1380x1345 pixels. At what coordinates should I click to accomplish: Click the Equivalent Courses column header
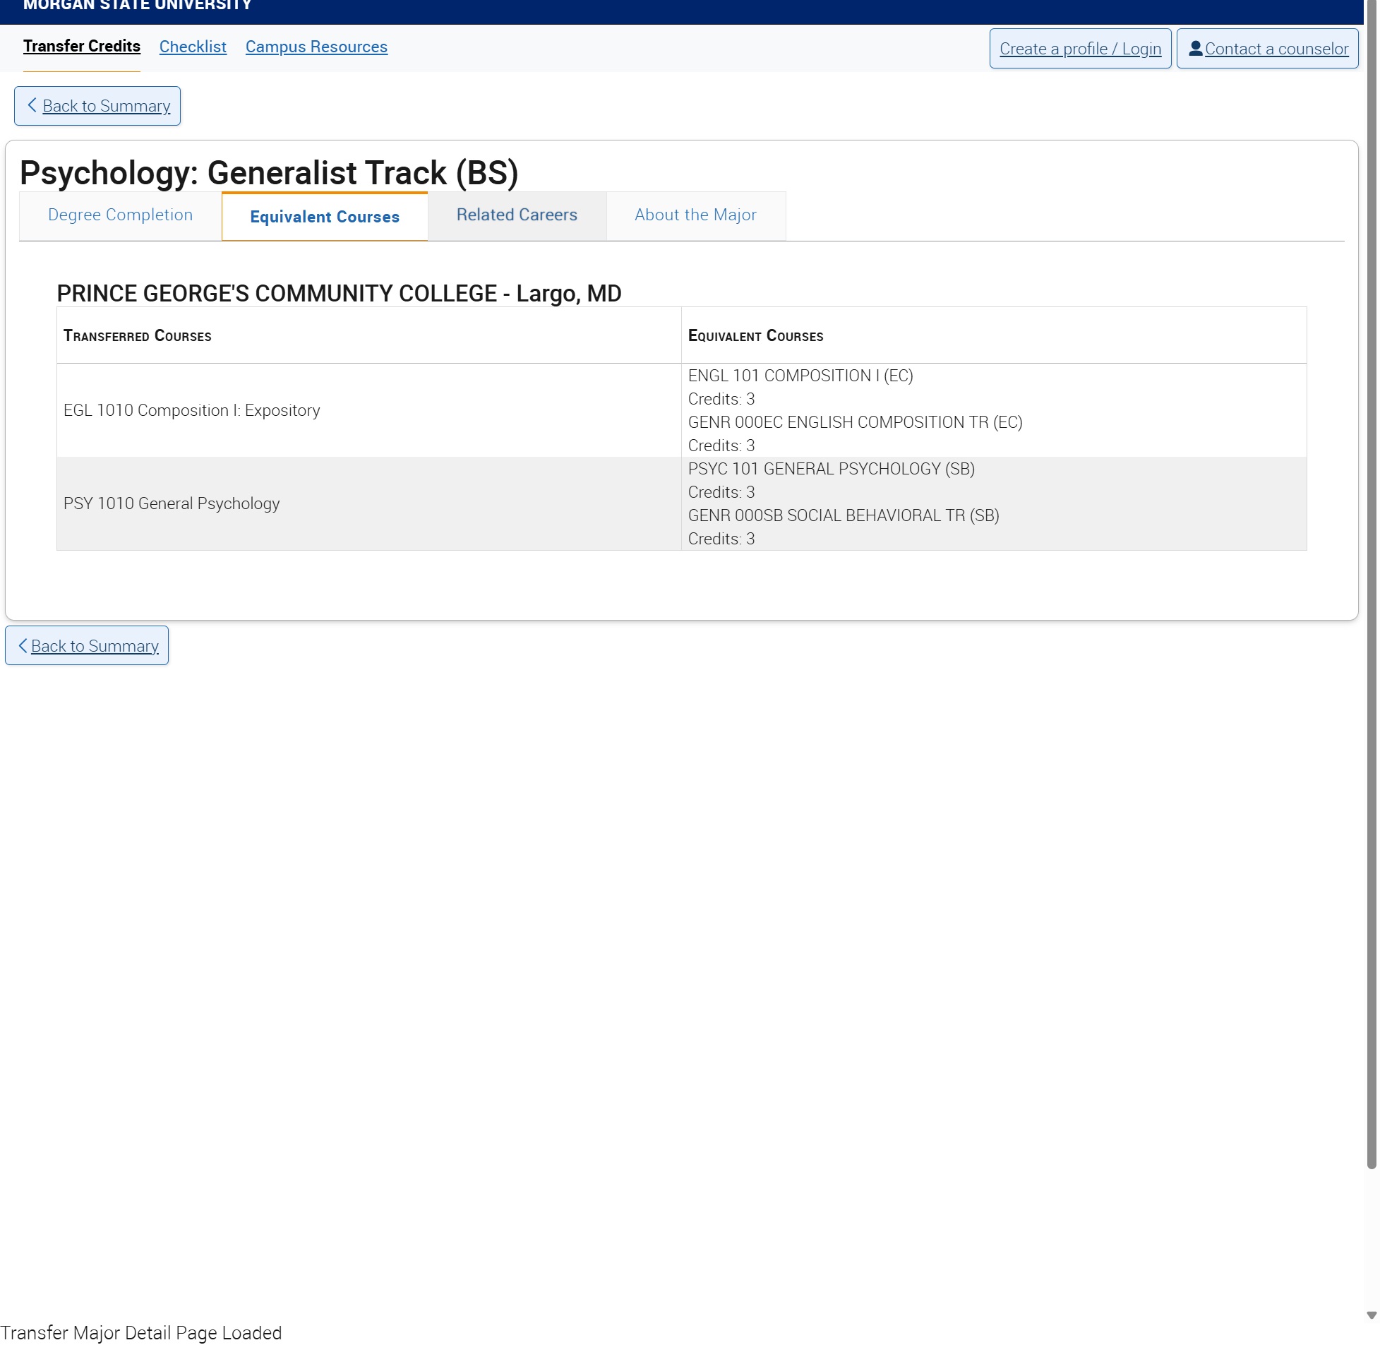coord(994,335)
